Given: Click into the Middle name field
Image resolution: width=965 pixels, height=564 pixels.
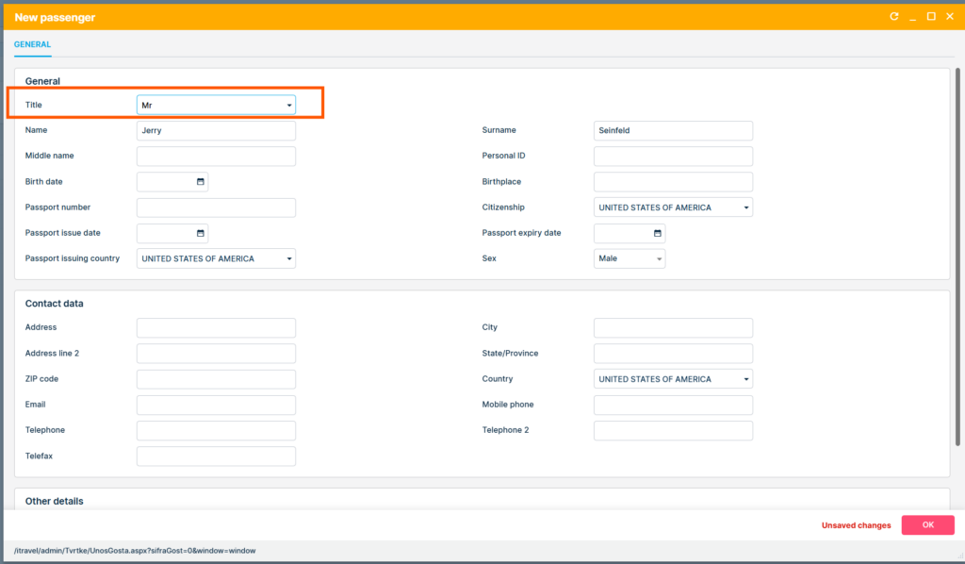Looking at the screenshot, I should [x=216, y=157].
